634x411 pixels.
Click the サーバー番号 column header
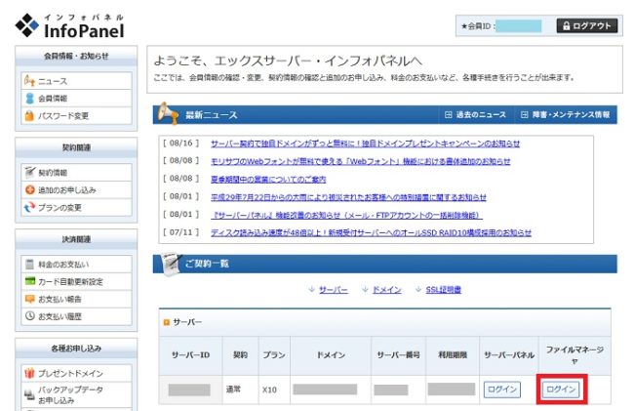click(x=398, y=355)
